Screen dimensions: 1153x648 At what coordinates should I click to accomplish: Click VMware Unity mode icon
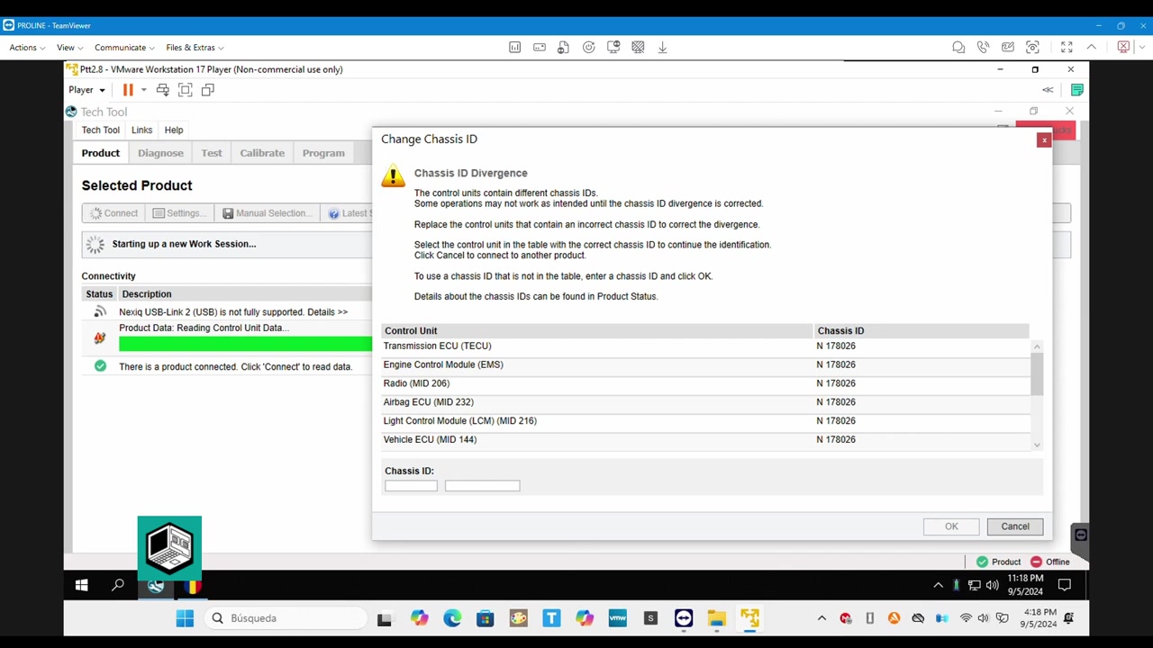tap(208, 90)
